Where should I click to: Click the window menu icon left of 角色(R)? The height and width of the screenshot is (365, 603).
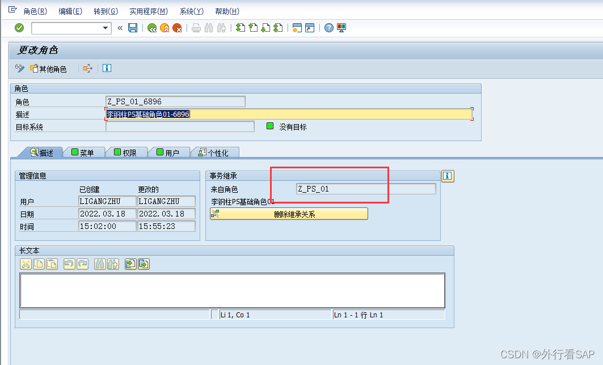12,9
